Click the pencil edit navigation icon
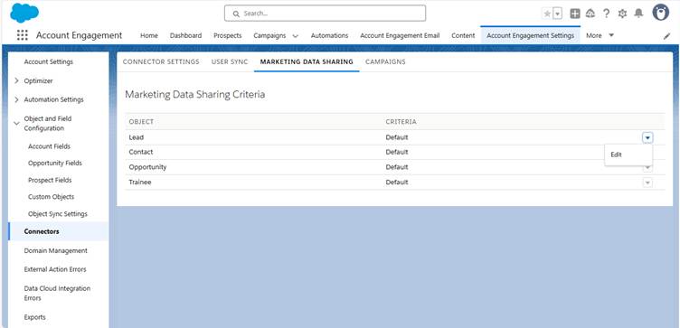The height and width of the screenshot is (328, 680). tap(667, 36)
